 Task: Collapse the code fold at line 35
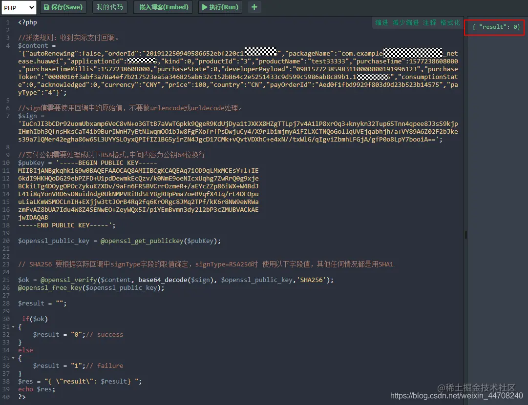click(x=13, y=358)
